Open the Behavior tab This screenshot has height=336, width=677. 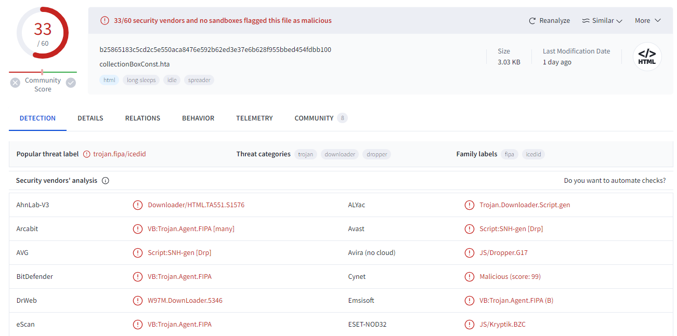coord(198,118)
